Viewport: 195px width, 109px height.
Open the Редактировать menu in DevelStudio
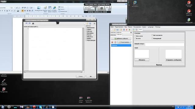[x=119, y=27]
